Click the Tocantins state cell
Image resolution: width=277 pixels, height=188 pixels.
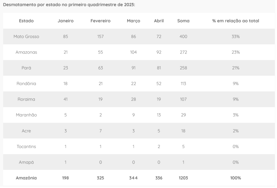[x=26, y=146]
